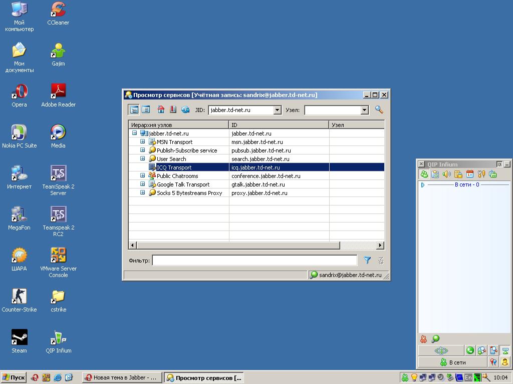Click the proxy.jabber.td-net.ru ID cell
Viewport: 513px width, 384px height.
tap(260, 193)
